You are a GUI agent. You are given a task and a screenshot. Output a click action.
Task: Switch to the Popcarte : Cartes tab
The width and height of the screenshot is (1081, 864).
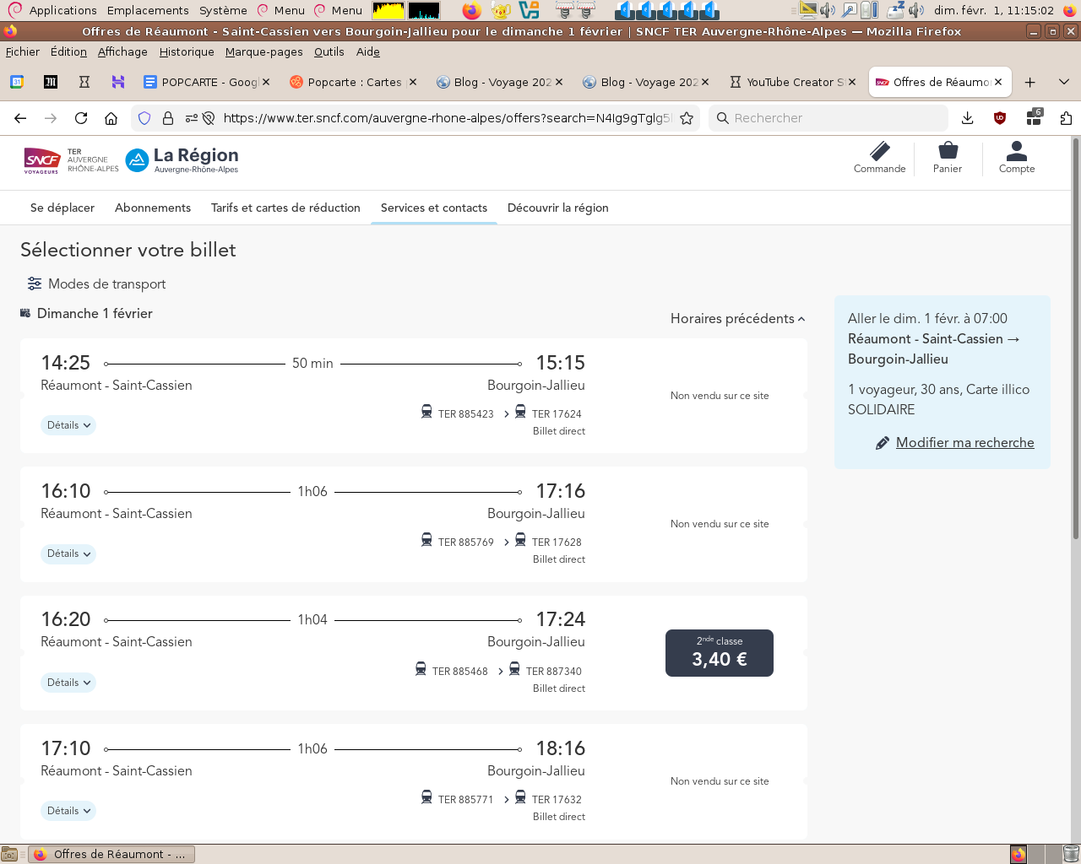pos(353,82)
